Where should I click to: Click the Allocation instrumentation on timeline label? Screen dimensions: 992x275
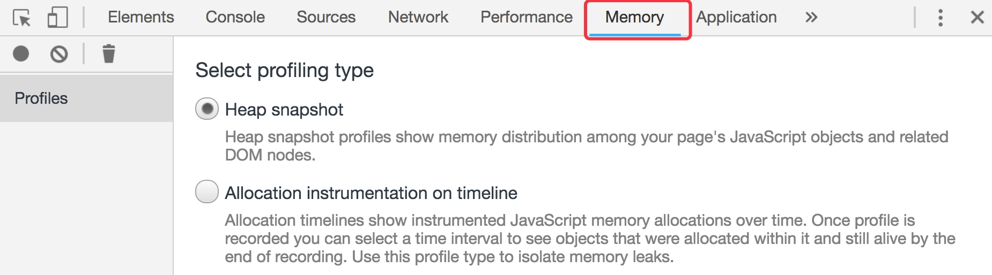tap(371, 193)
